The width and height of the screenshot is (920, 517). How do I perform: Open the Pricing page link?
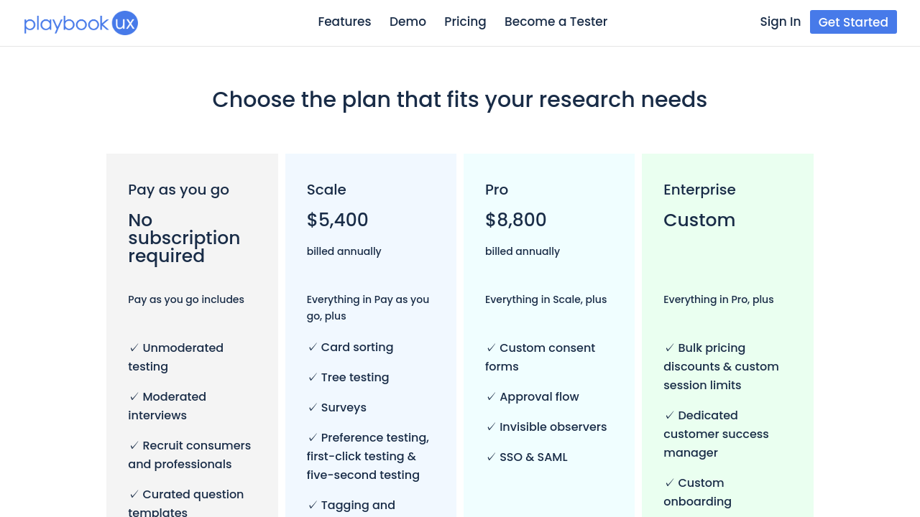click(465, 22)
